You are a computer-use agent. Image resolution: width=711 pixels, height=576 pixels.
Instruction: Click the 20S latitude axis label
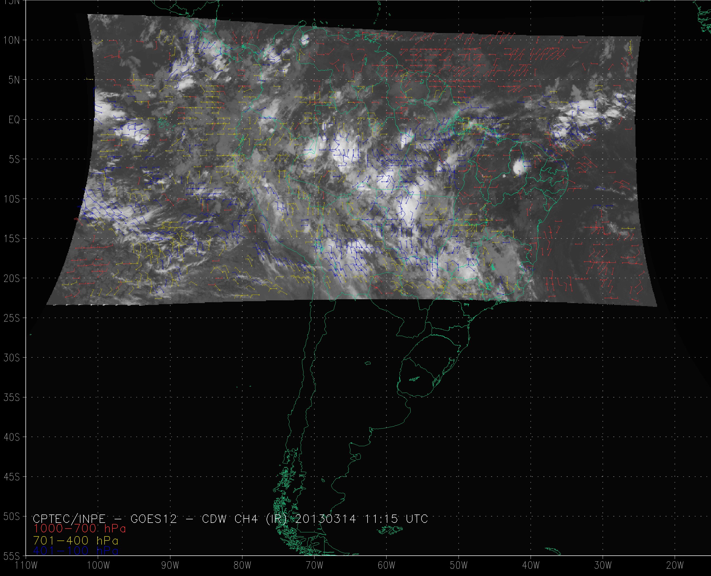[x=12, y=278]
